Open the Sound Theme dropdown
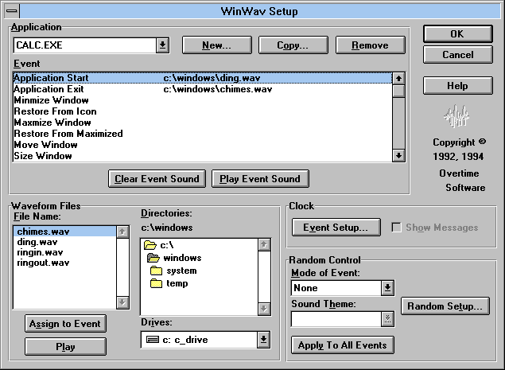505x370 pixels. pyautogui.click(x=387, y=319)
